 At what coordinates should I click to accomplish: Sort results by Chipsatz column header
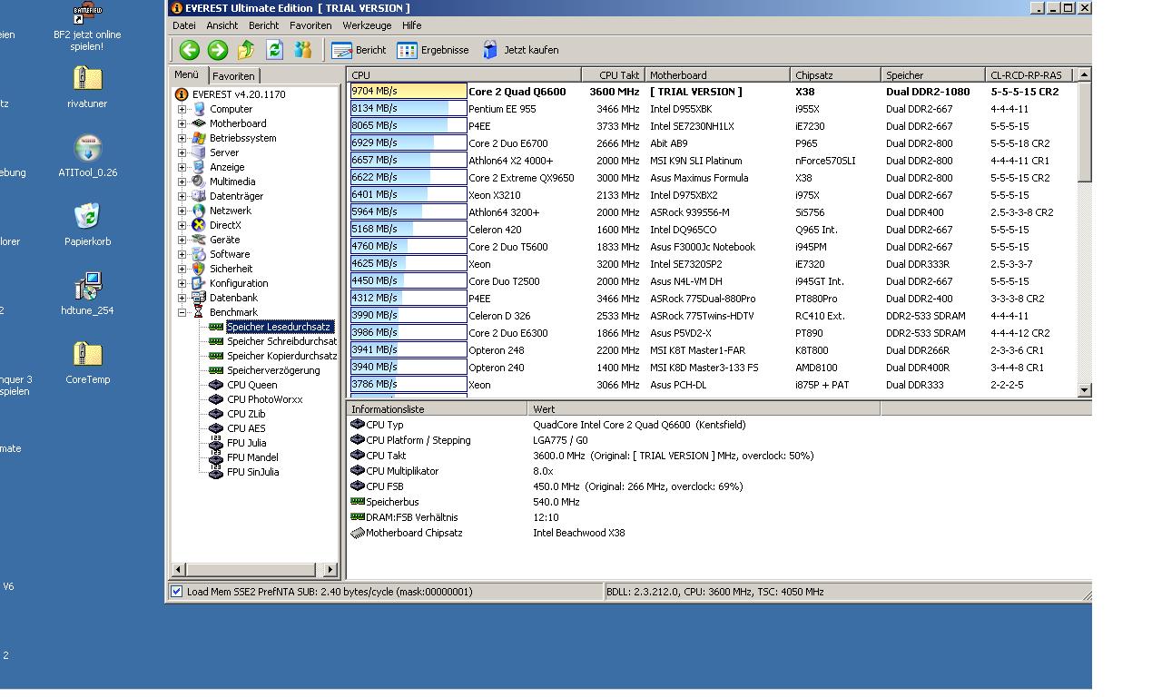click(x=835, y=75)
